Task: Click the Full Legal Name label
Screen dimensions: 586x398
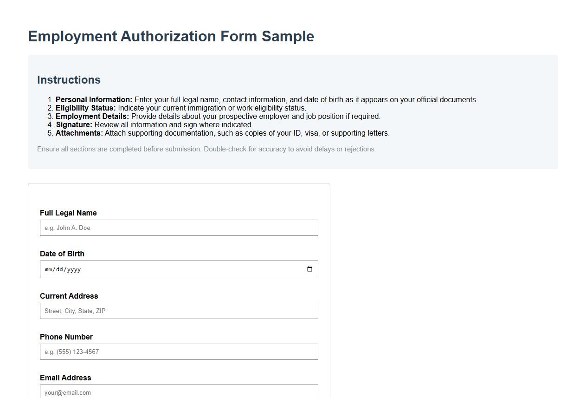Action: pos(68,213)
